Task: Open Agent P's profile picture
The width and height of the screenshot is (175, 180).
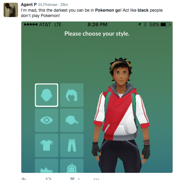Action: [11, 10]
